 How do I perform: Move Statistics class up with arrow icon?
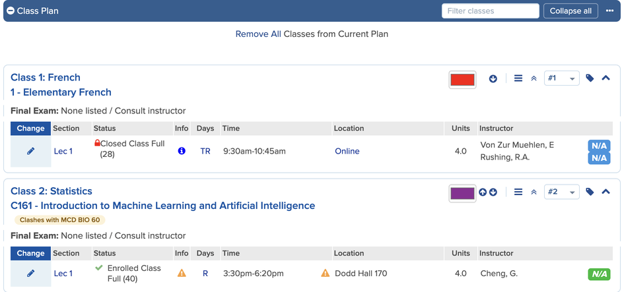483,192
